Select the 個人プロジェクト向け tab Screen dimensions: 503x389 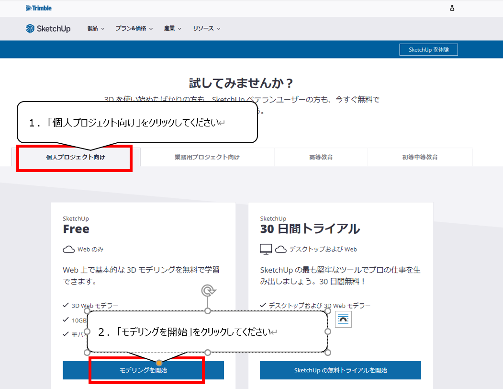point(76,157)
